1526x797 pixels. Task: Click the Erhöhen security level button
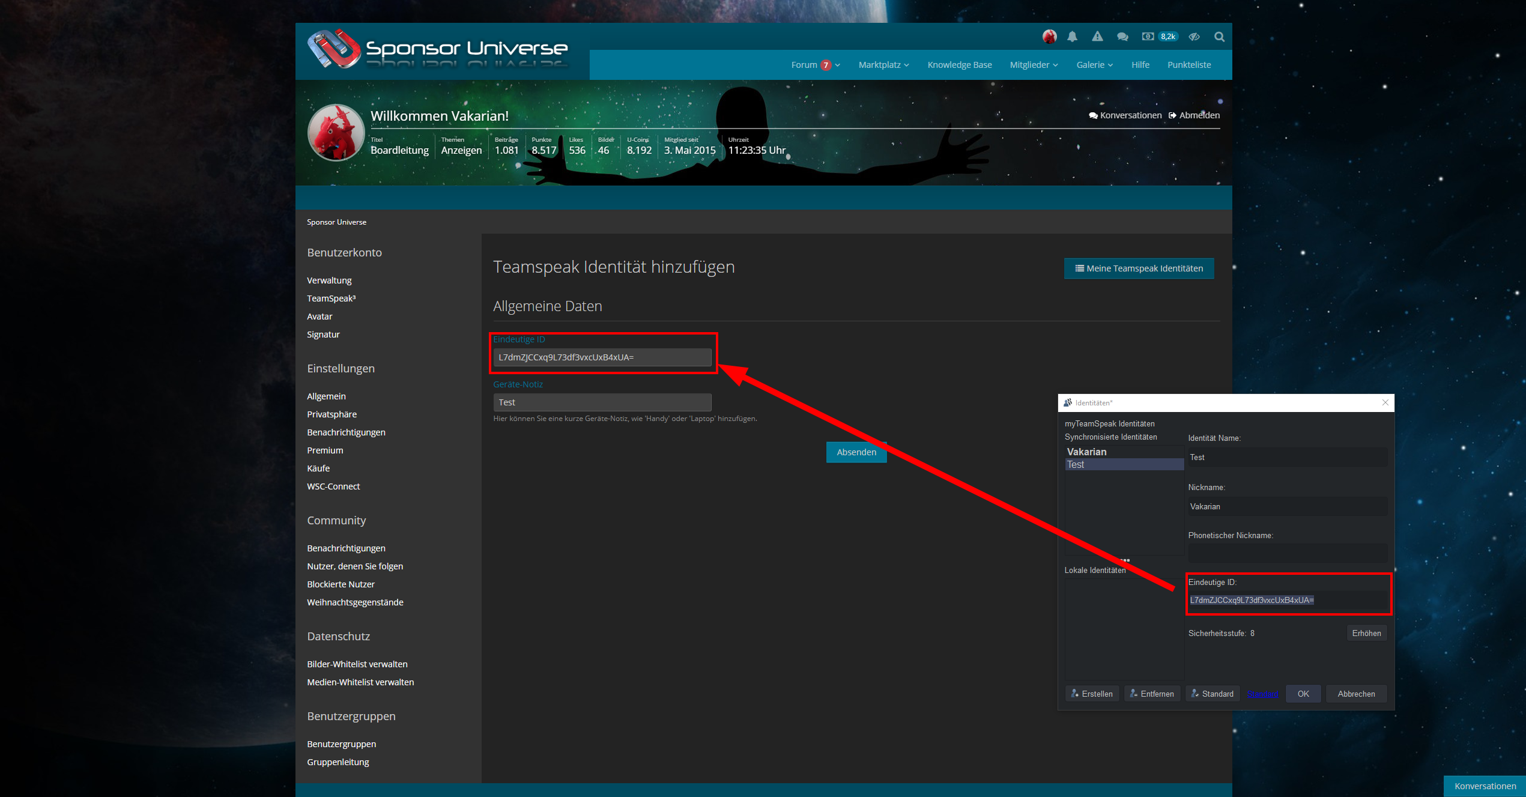coord(1366,633)
